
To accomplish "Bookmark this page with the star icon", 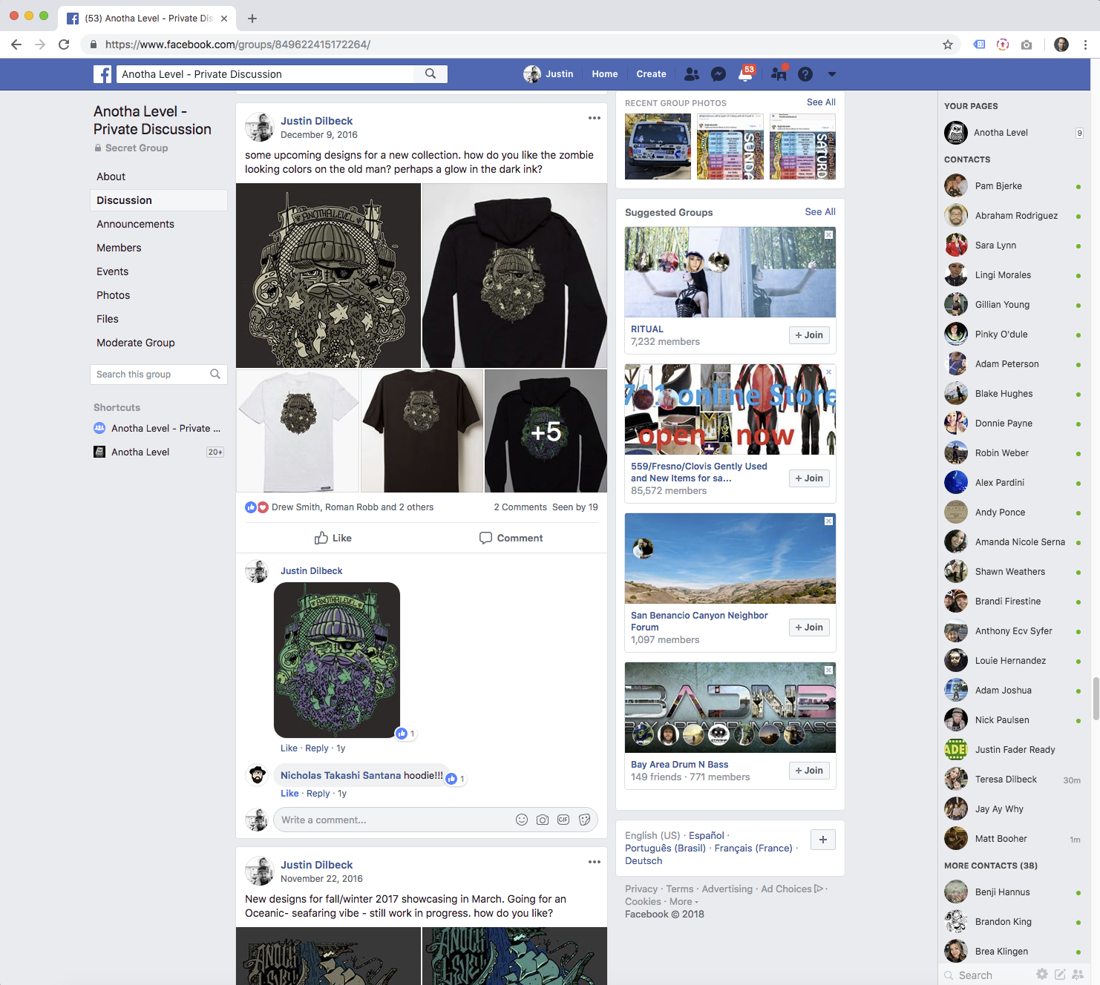I will coord(948,45).
